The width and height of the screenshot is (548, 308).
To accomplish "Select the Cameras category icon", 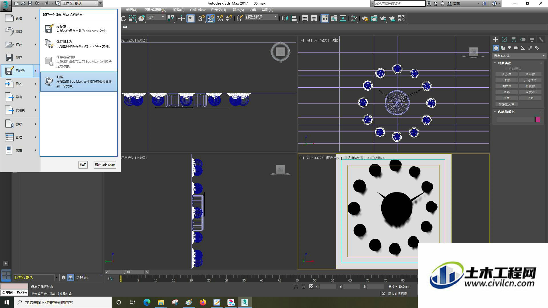I will (516, 48).
